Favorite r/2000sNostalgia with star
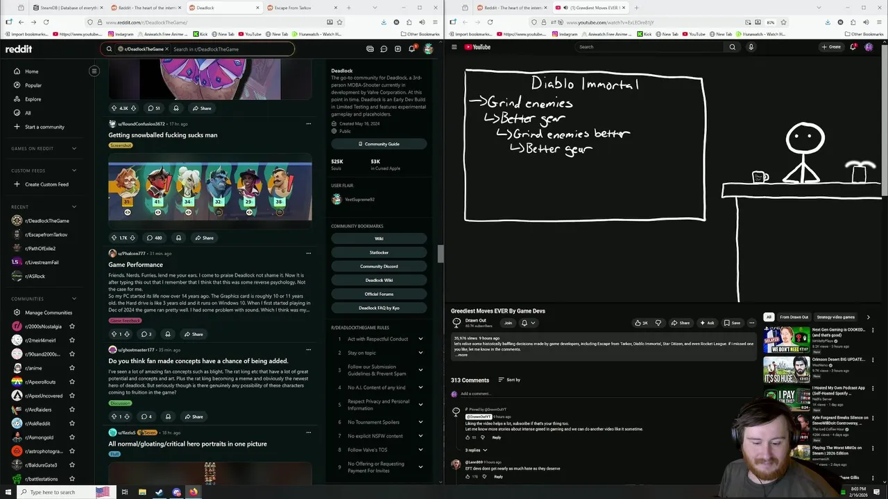Image resolution: width=888 pixels, height=499 pixels. 72,326
